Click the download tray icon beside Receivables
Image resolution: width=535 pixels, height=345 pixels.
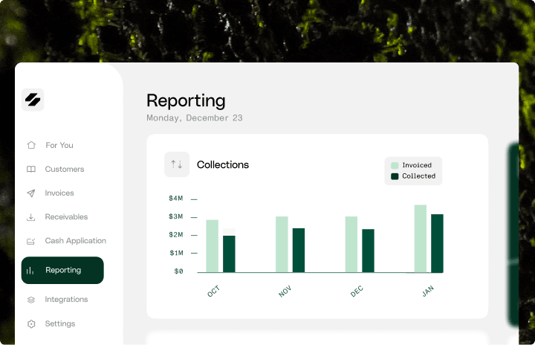tap(31, 217)
